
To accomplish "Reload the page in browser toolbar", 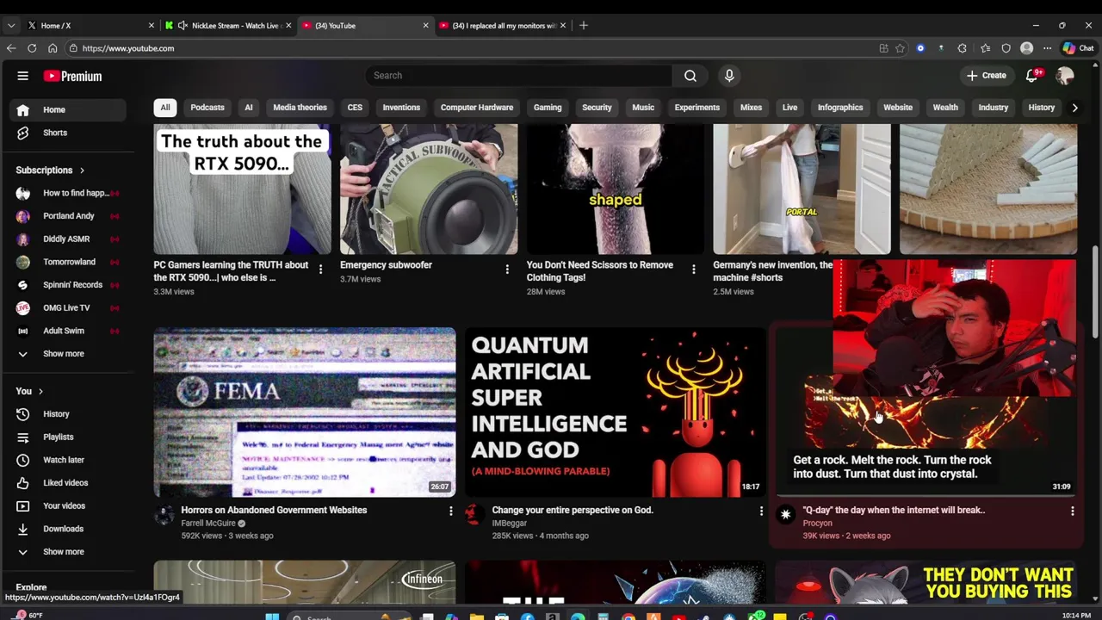I will pos(32,48).
